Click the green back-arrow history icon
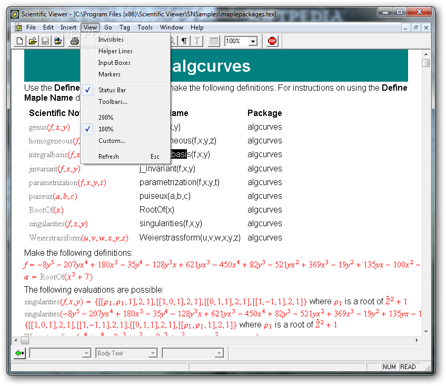Image resolution: width=446 pixels, height=386 pixels. 19,353
